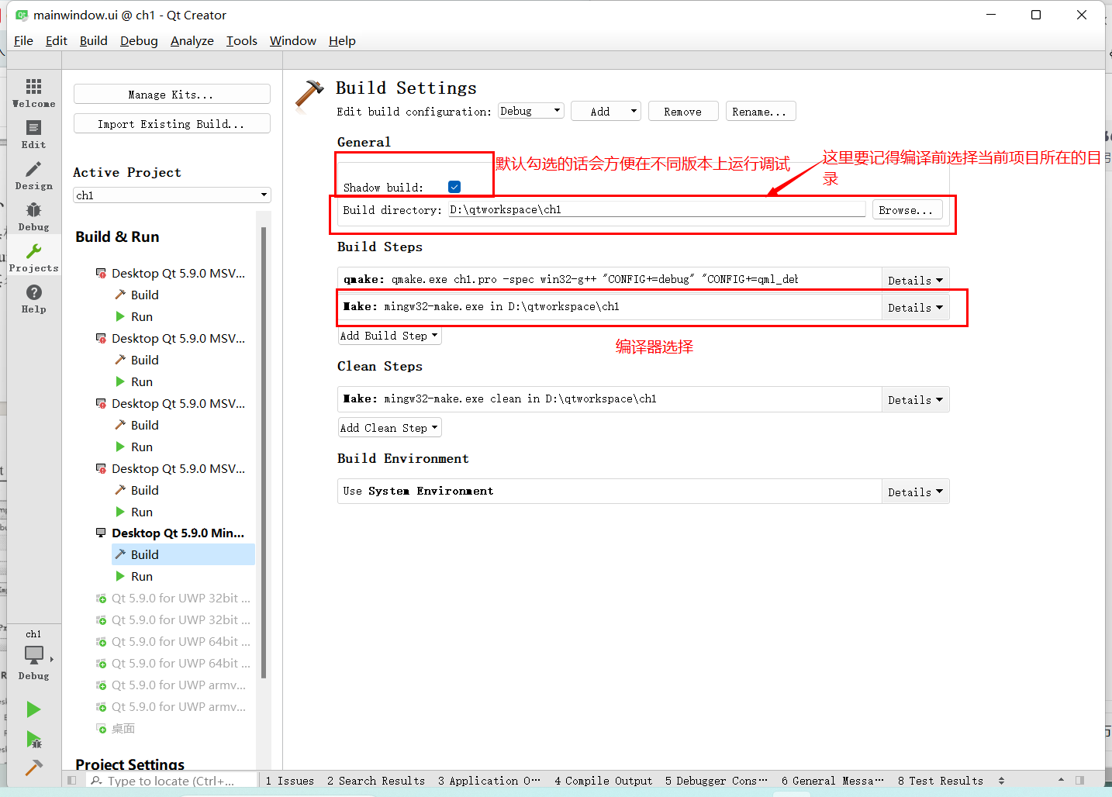Viewport: 1112px width, 797px height.
Task: Show the Application Output pane
Action: coord(489,781)
